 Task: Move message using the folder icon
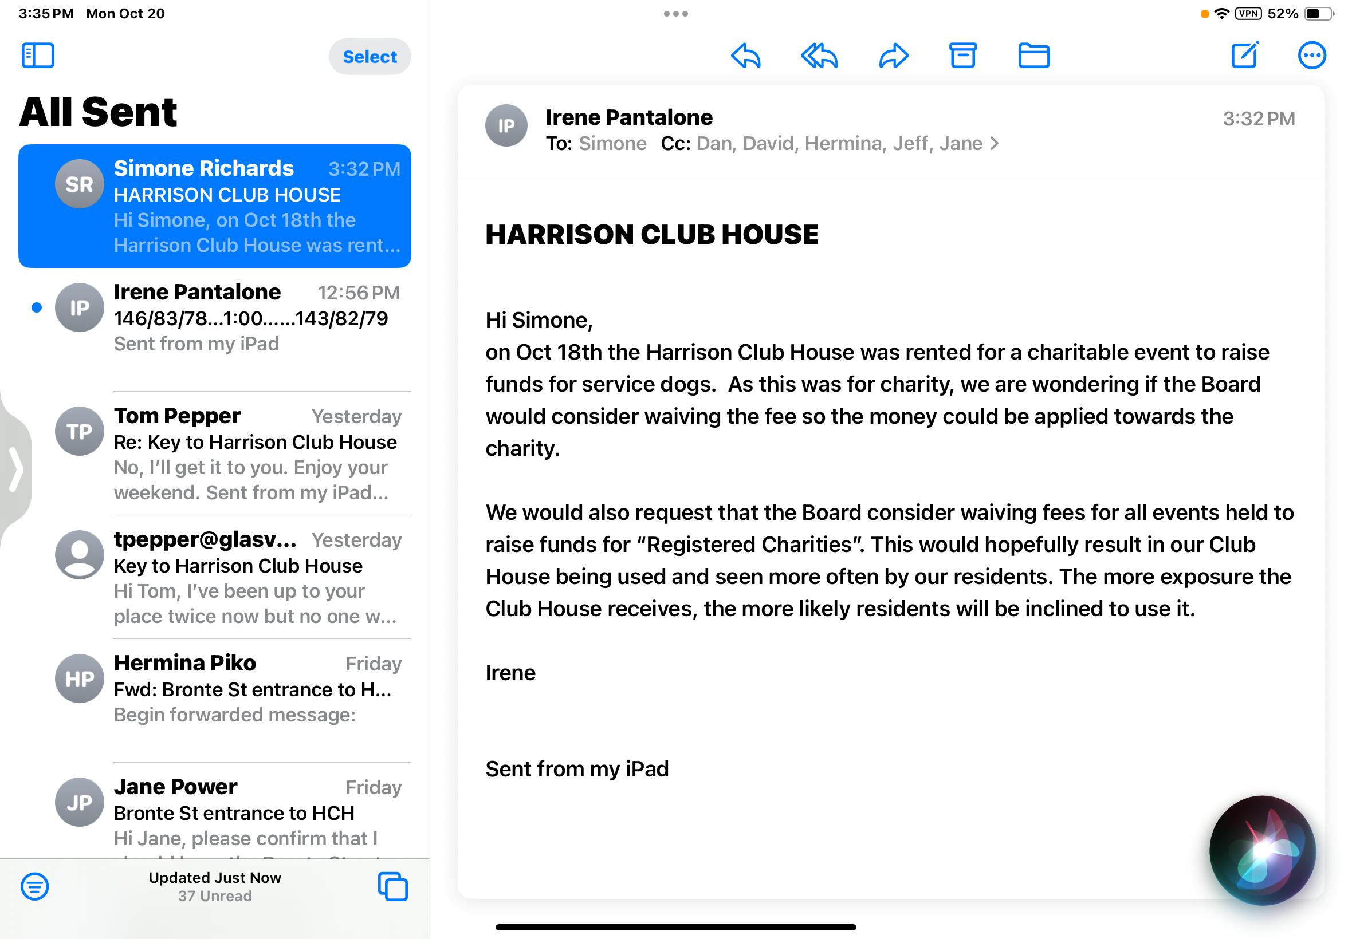pos(1033,57)
